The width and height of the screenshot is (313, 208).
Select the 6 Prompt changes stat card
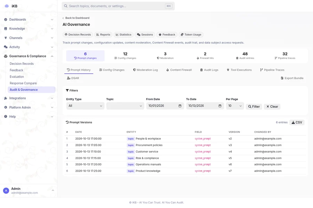click(86, 56)
